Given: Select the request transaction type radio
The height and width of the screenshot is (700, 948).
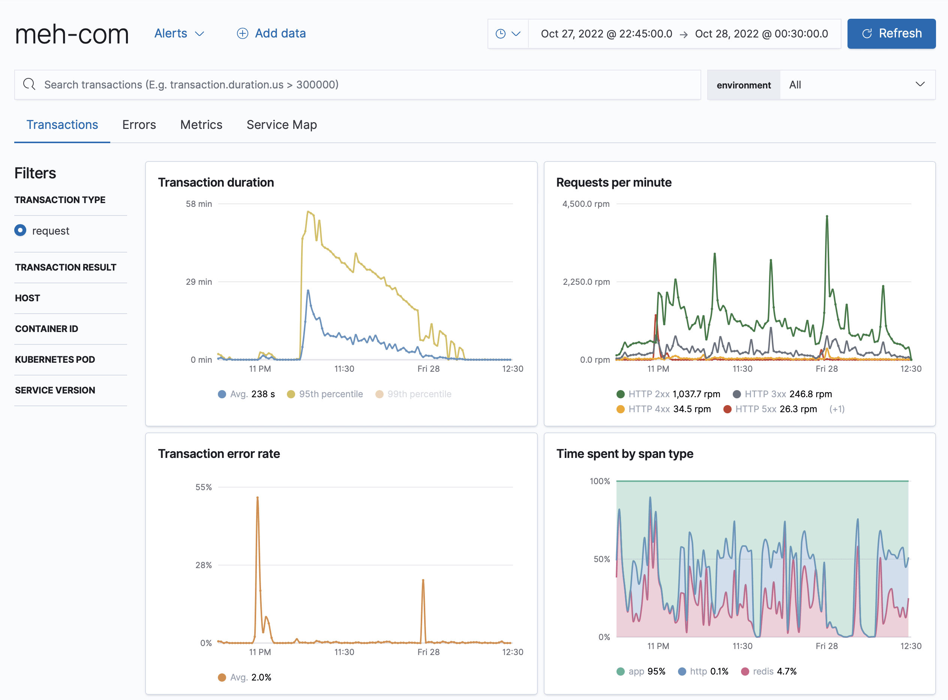Looking at the screenshot, I should click(x=20, y=230).
